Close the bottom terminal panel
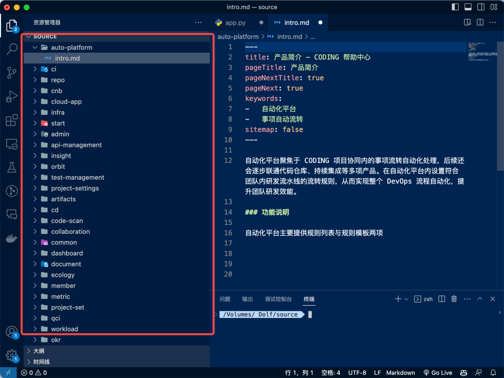The image size is (504, 378). pyautogui.click(x=493, y=299)
